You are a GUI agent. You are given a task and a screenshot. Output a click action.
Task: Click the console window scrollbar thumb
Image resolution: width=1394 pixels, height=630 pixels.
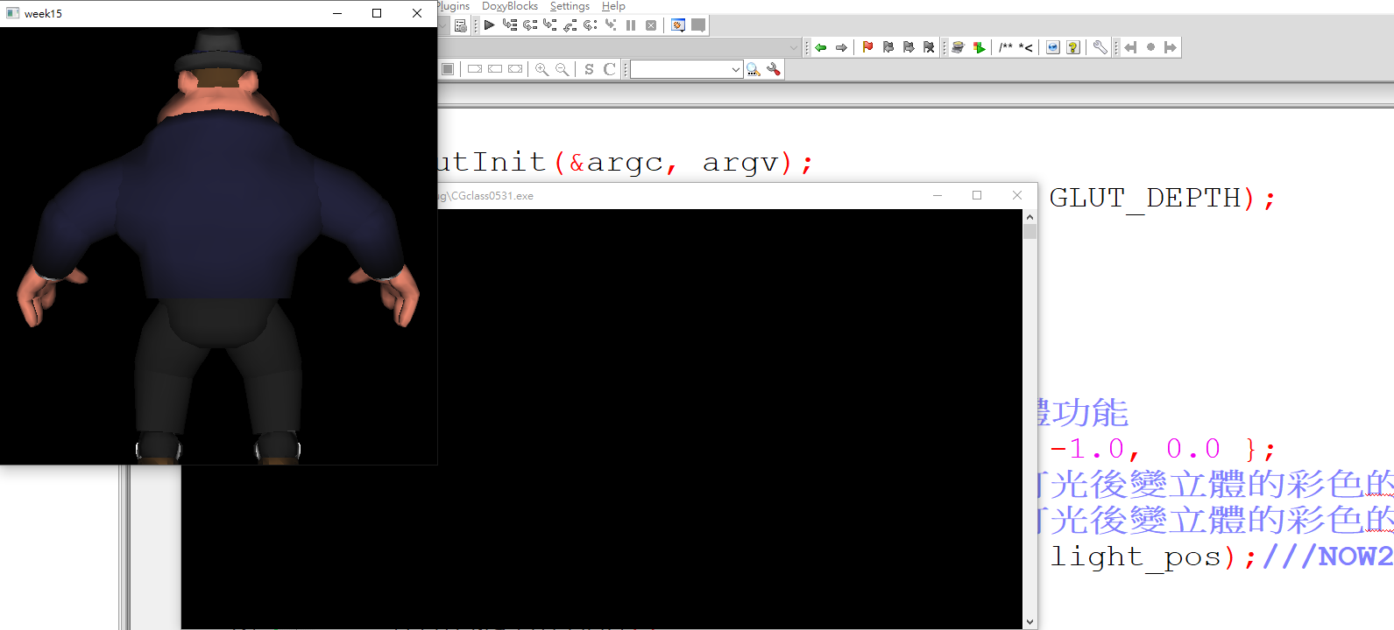tap(1030, 231)
